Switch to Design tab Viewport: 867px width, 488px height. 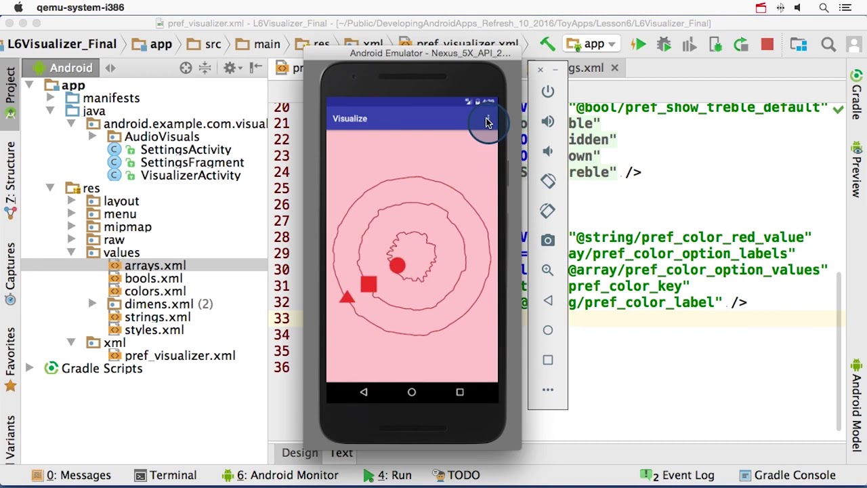pyautogui.click(x=299, y=453)
